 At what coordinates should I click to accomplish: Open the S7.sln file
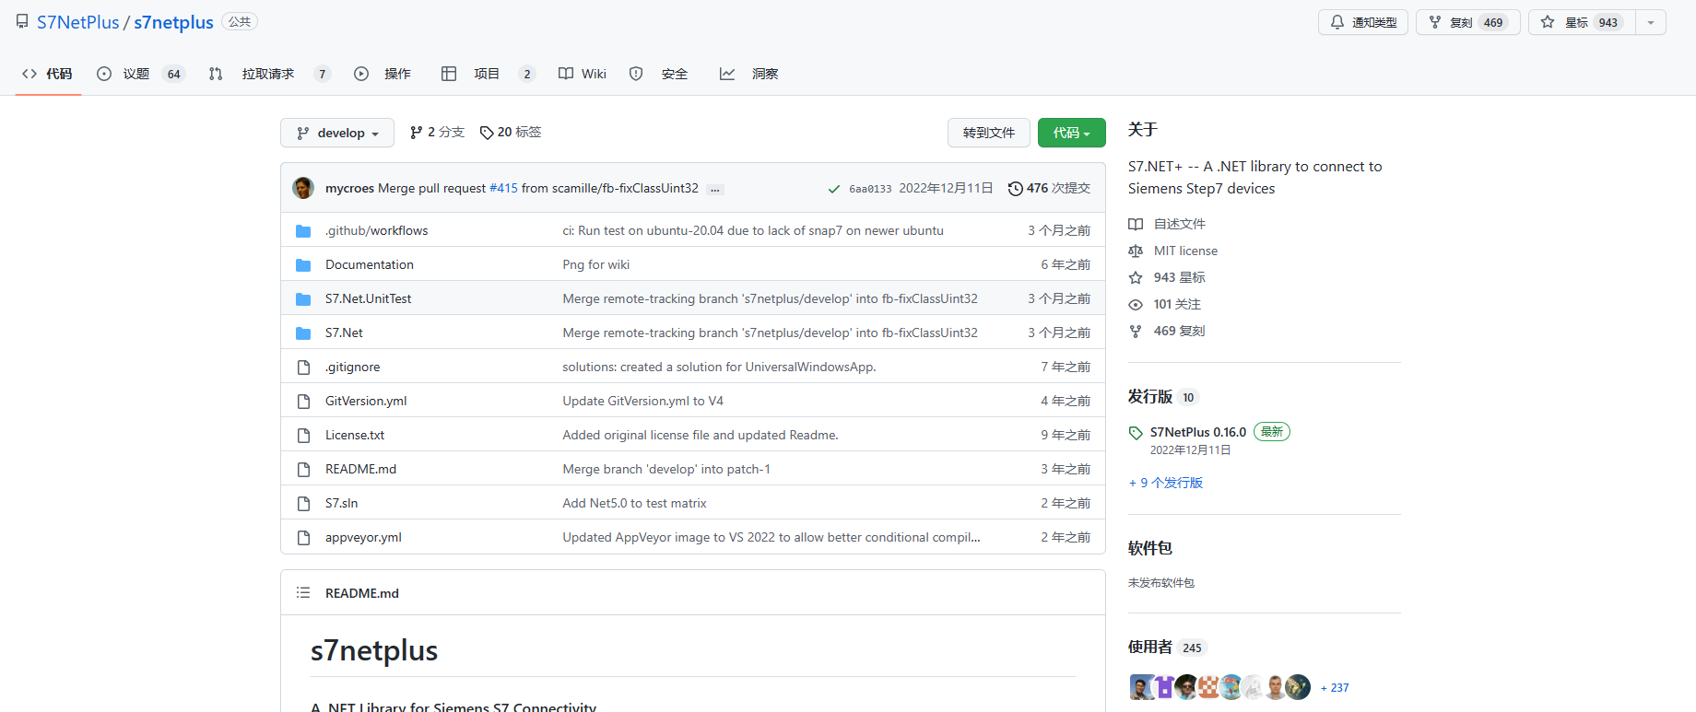(x=341, y=503)
